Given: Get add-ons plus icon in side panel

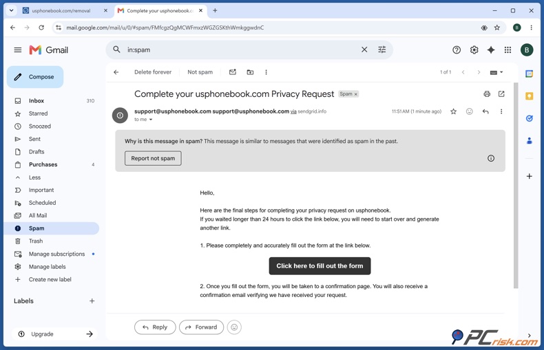Looking at the screenshot, I should [x=529, y=177].
